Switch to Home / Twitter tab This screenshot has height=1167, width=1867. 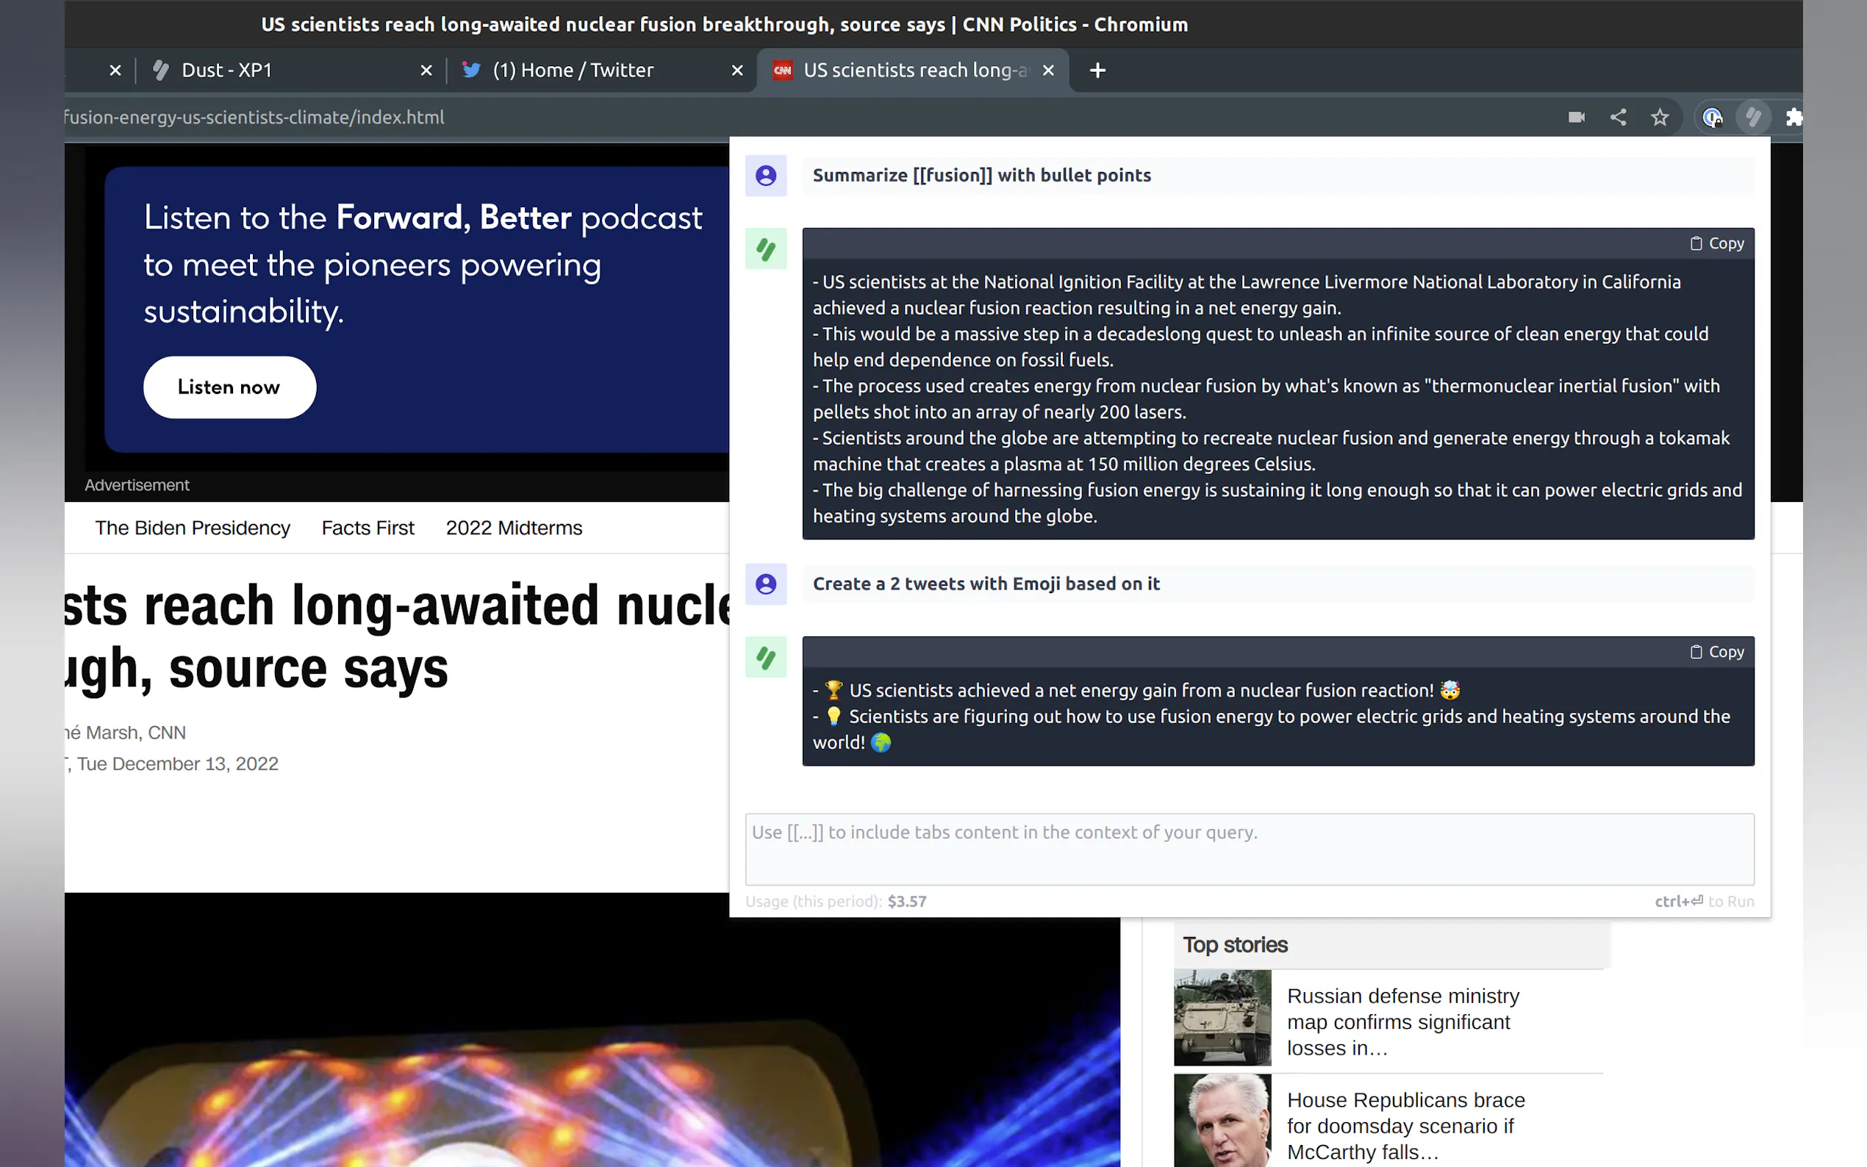573,71
